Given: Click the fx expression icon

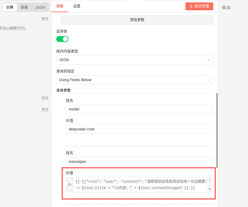Looking at the screenshot, I should pos(70,185).
